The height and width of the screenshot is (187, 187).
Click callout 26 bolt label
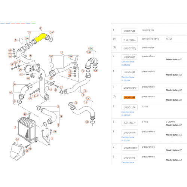[x=25, y=114]
